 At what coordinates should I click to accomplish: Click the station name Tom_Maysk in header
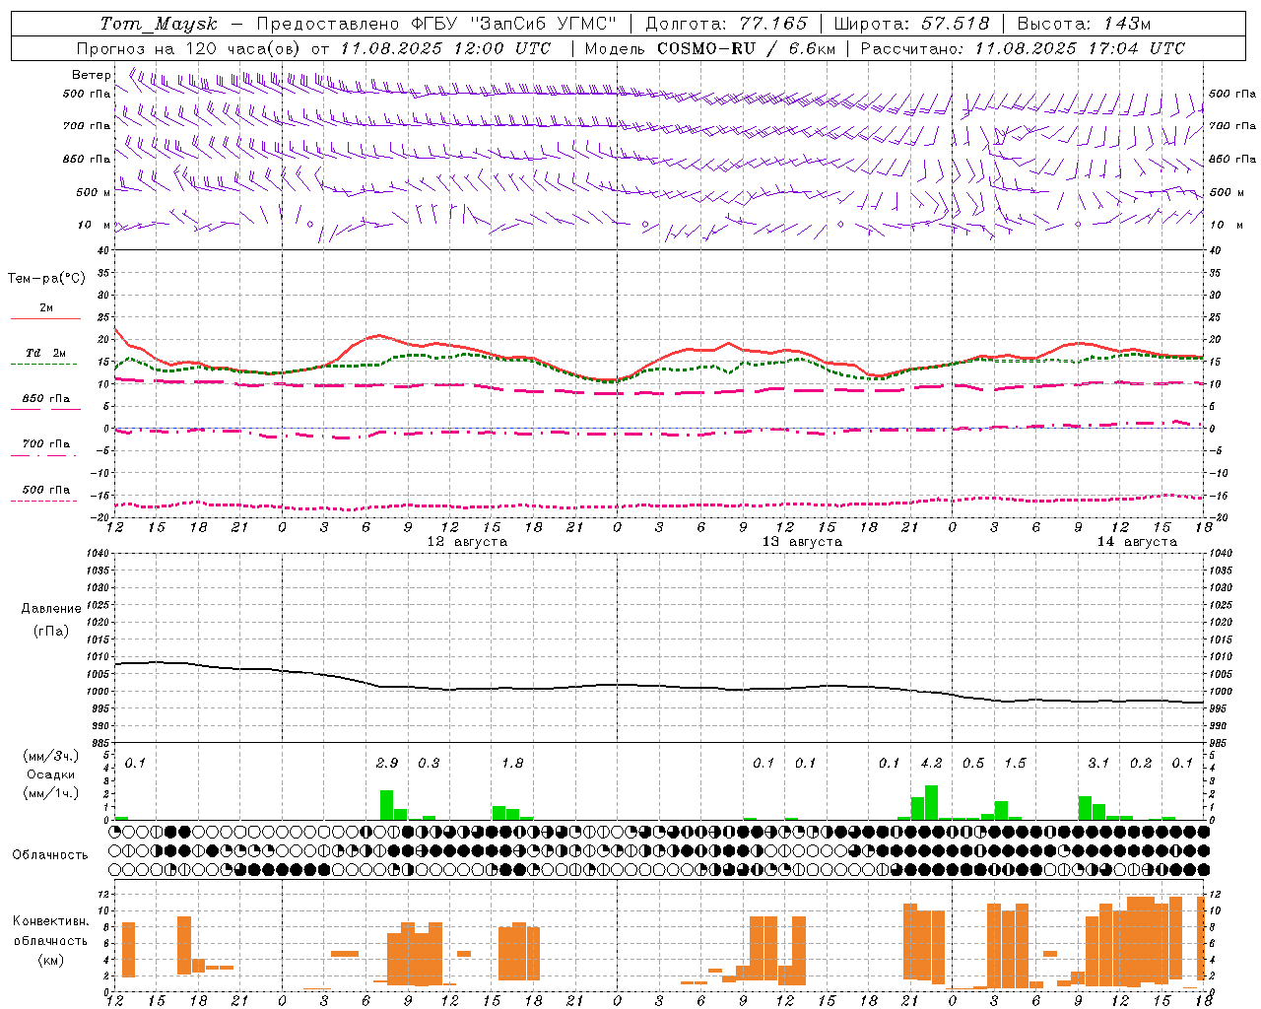(159, 24)
